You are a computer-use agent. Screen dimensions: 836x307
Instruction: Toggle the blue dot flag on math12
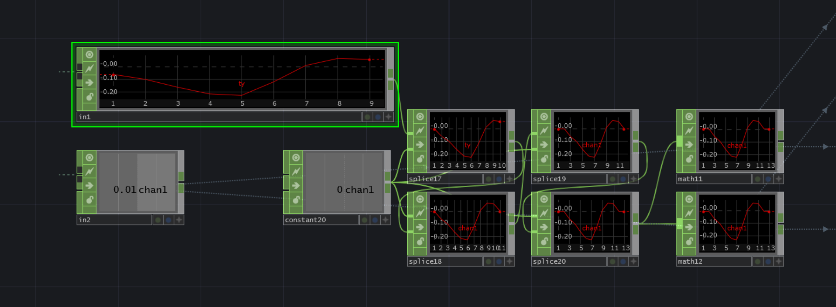768,261
